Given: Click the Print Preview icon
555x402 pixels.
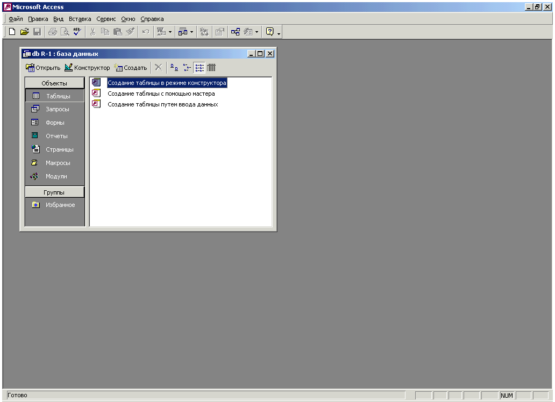Looking at the screenshot, I should (x=65, y=32).
